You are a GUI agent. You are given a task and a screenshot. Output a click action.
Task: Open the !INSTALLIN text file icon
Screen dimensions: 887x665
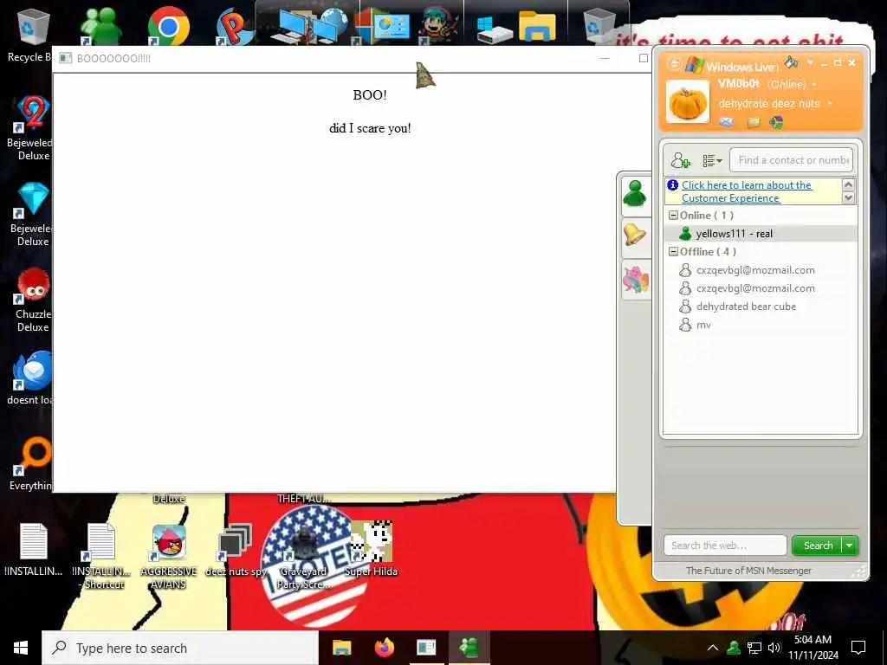coord(34,550)
